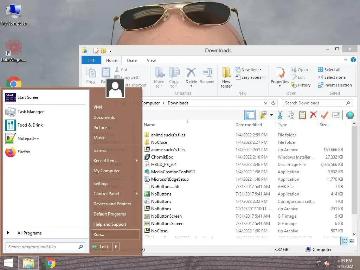Click the Paste clipboard icon in classic toolbar
This screenshot has width=360, height=270.
click(x=302, y=115)
